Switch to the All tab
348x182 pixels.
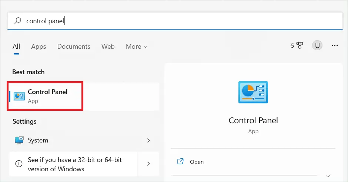pyautogui.click(x=16, y=47)
